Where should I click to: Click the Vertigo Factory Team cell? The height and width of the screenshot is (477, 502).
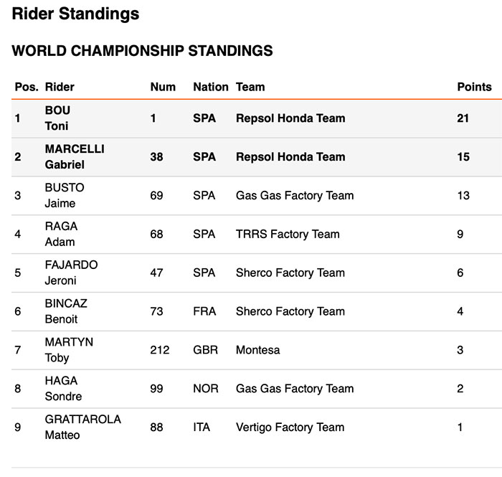[x=290, y=428]
